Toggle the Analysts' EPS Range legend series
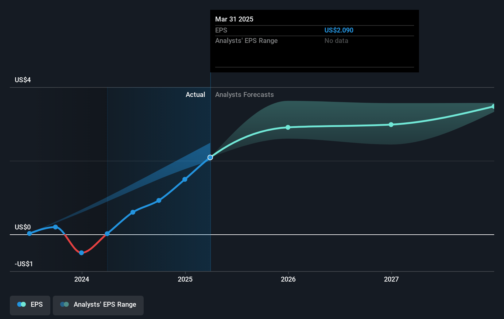This screenshot has width=504, height=319. coord(98,305)
